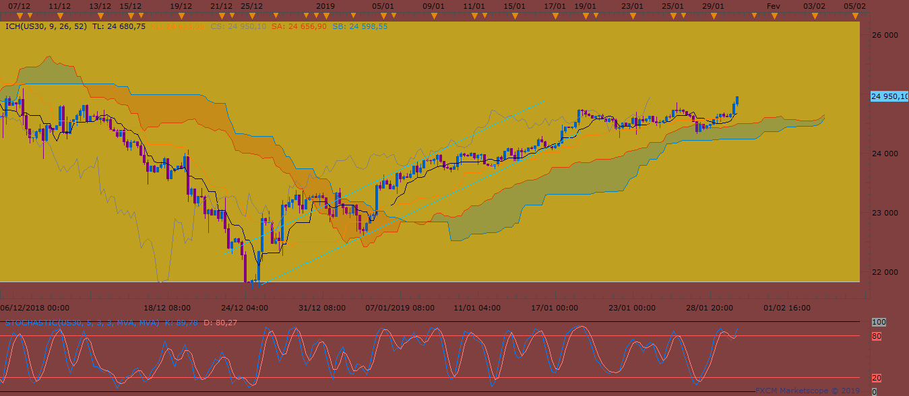Image resolution: width=909 pixels, height=396 pixels.
Task: Click the orange marker under 13/12
Action: (x=100, y=15)
